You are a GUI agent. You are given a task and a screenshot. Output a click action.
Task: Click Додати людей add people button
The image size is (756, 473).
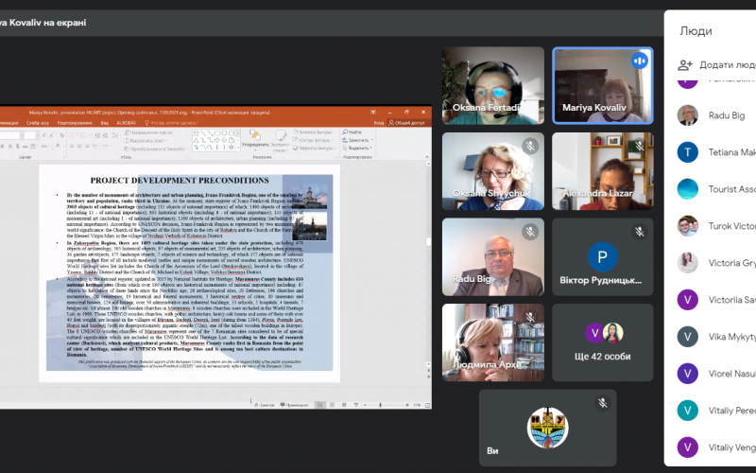tap(716, 64)
